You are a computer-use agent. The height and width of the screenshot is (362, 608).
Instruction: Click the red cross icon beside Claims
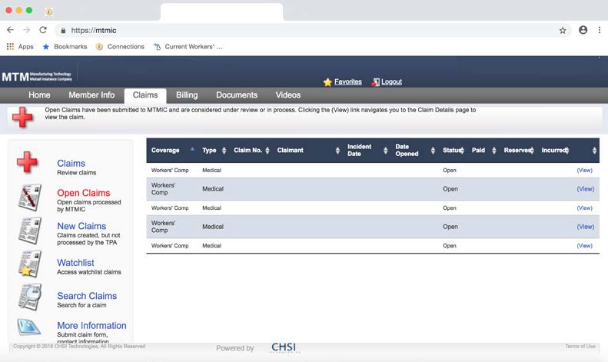click(x=27, y=161)
